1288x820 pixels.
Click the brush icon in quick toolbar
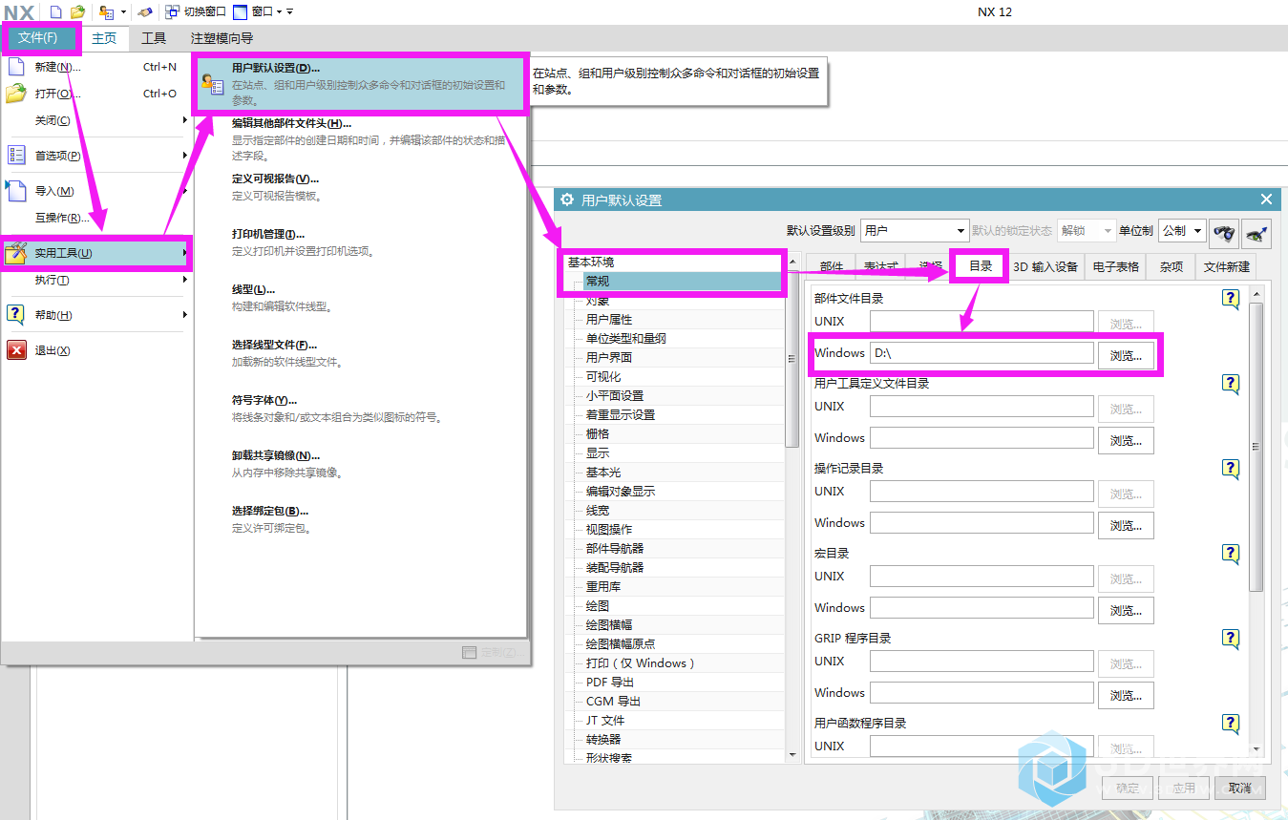[x=144, y=11]
